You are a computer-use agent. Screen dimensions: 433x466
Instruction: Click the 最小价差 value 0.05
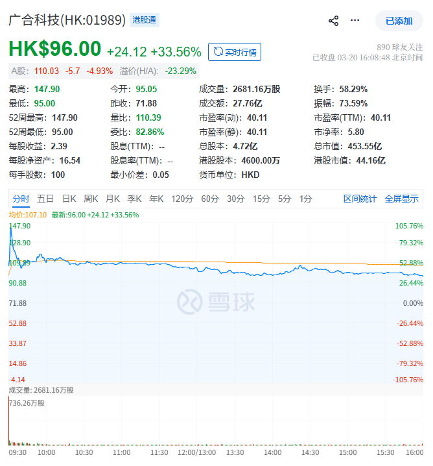(161, 175)
